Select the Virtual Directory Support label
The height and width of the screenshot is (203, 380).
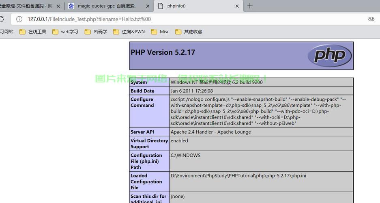coord(149,144)
